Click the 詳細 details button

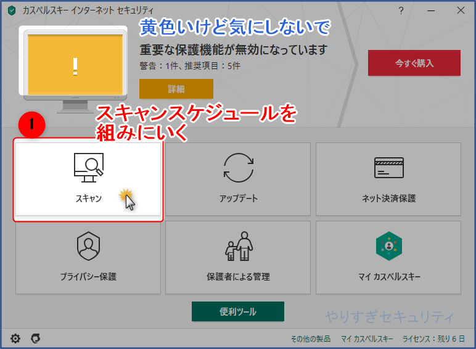176,89
